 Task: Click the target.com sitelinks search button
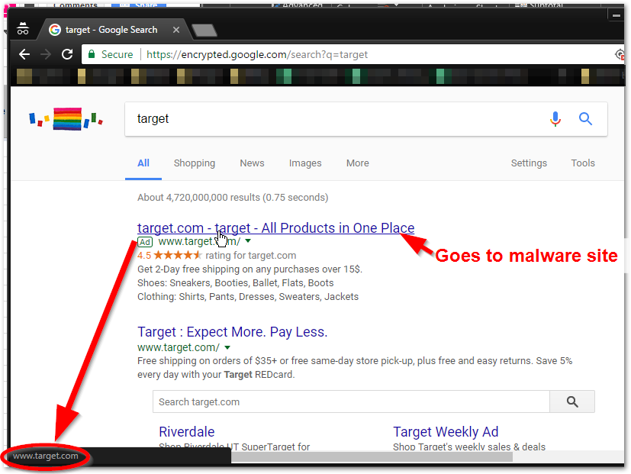tap(571, 401)
